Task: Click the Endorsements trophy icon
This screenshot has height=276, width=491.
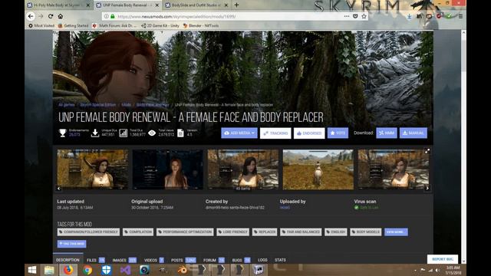Action: [63, 133]
